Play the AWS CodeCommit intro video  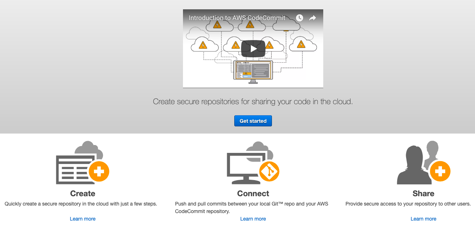253,48
